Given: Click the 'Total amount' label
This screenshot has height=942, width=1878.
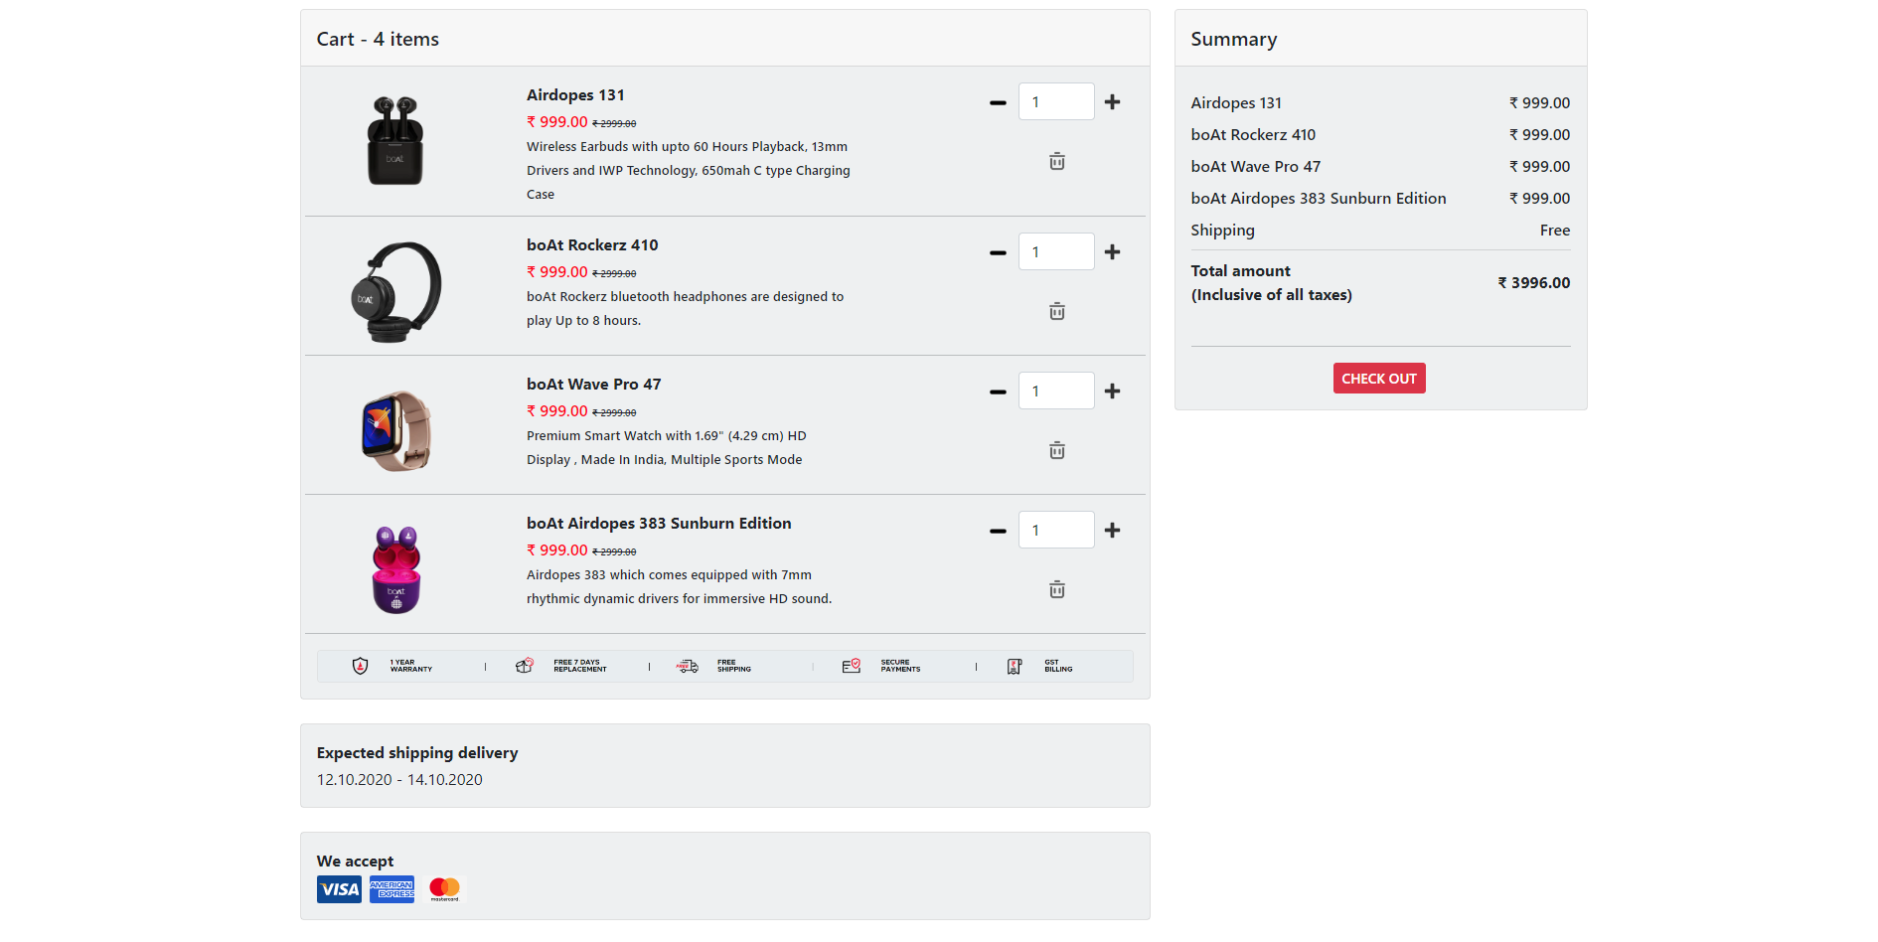Looking at the screenshot, I should [1241, 271].
